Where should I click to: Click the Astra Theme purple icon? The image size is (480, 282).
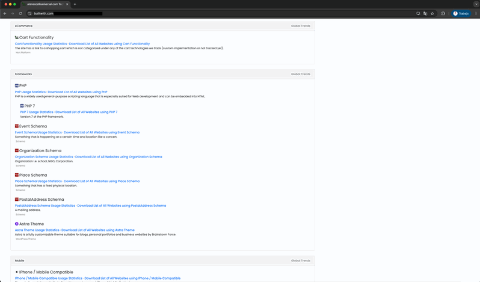pyautogui.click(x=16, y=224)
